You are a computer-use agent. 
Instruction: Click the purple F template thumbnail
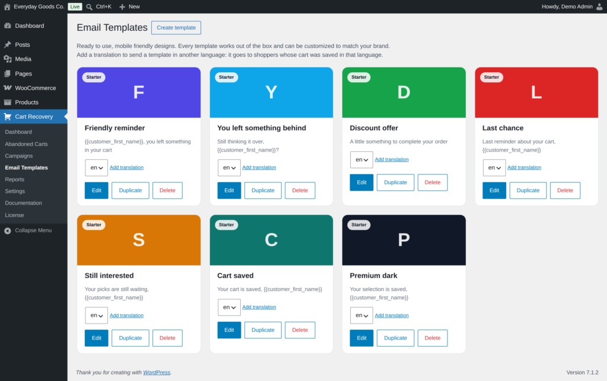coord(139,92)
